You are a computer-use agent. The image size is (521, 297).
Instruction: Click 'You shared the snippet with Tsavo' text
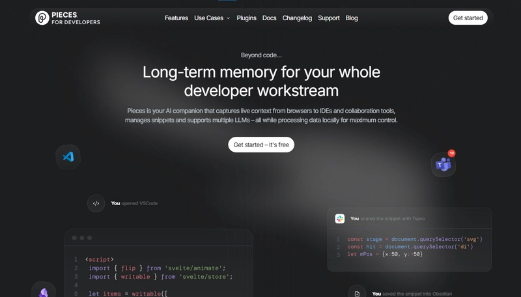(x=387, y=219)
